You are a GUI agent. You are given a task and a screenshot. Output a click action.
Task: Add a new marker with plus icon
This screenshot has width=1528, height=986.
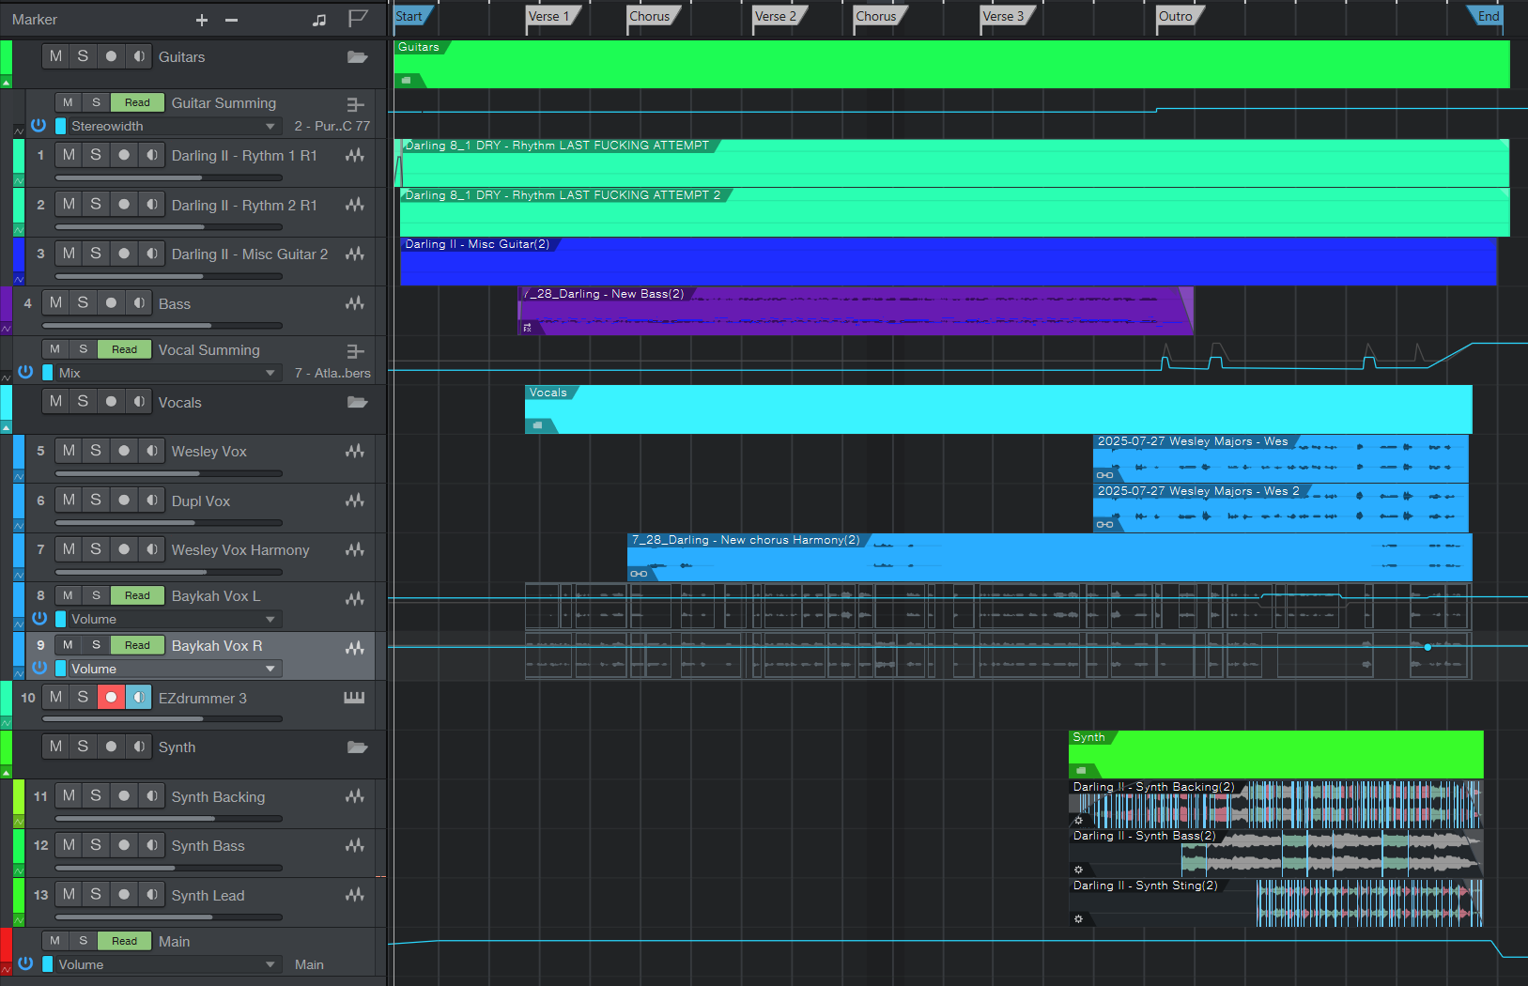tap(202, 20)
